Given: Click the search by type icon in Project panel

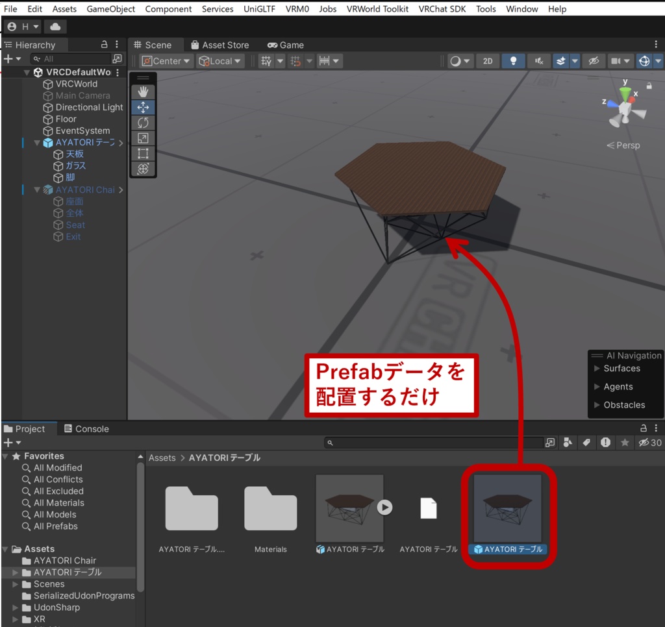Looking at the screenshot, I should pyautogui.click(x=568, y=442).
